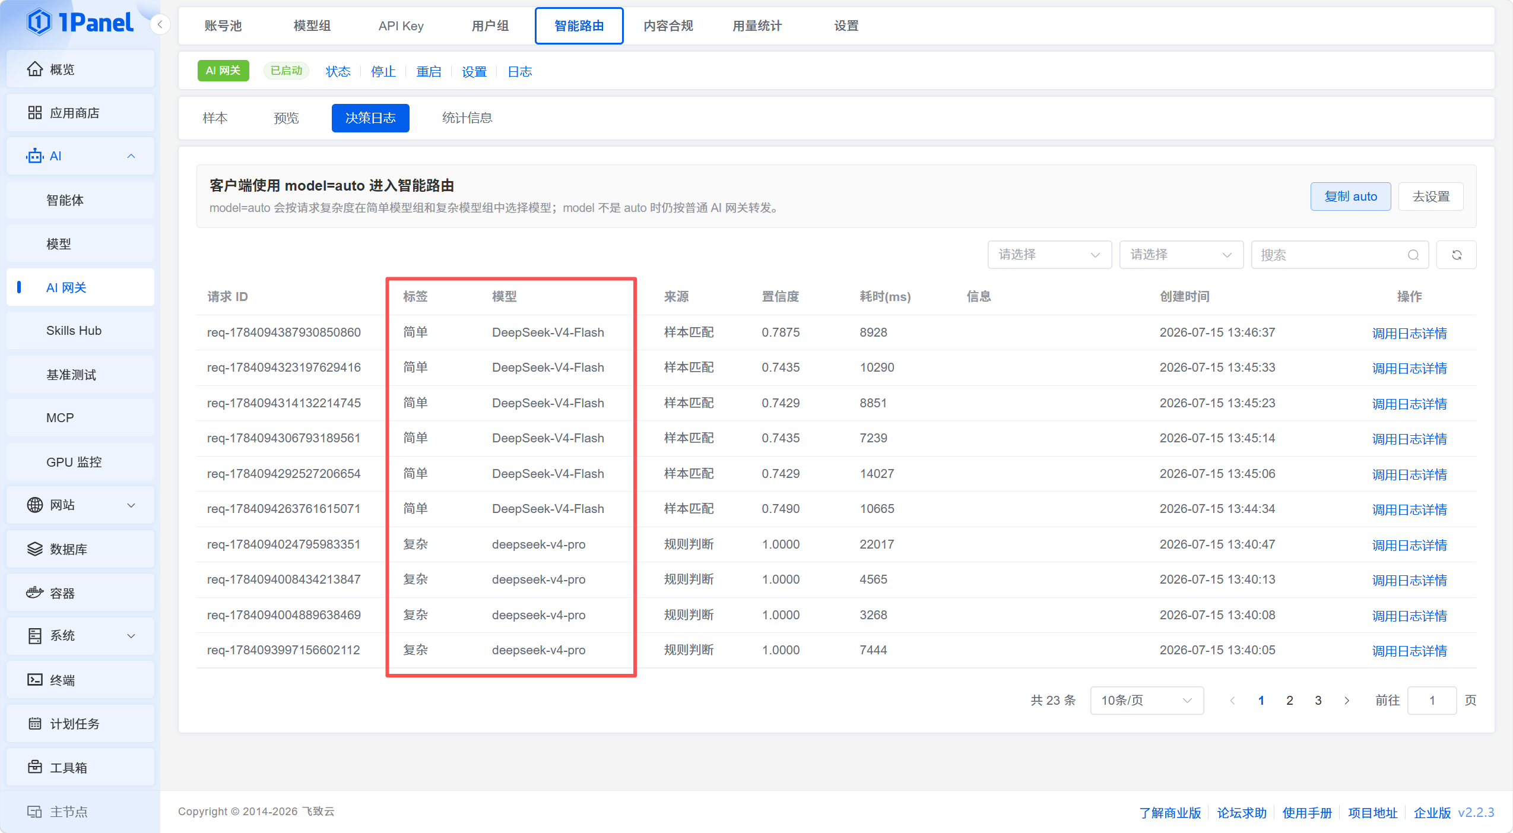Screen dimensions: 1513x833
Task: Collapse the sidebar with arrow button
Action: pos(160,25)
